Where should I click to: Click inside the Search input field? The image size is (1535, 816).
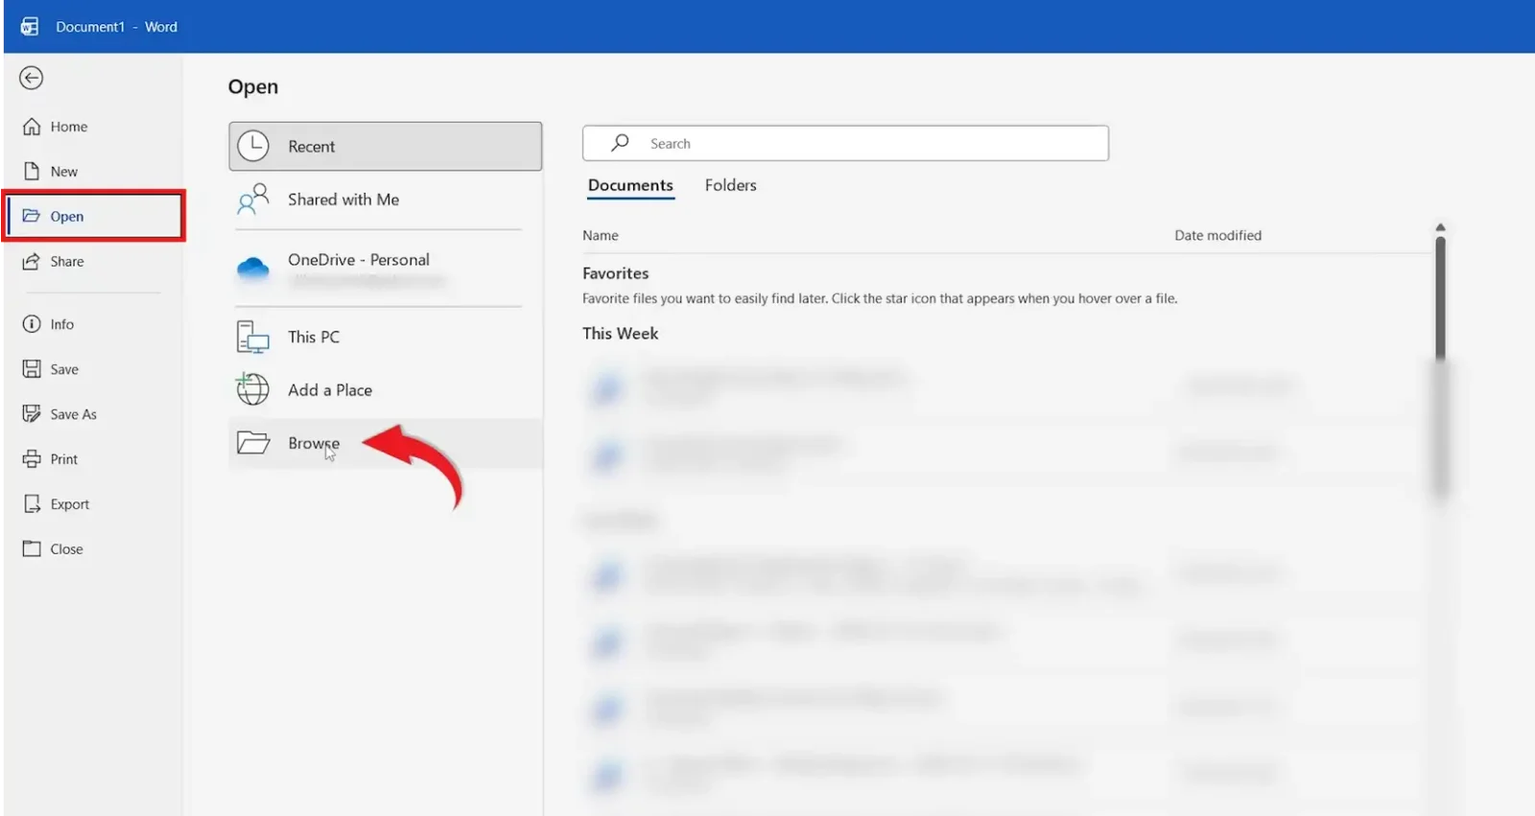pyautogui.click(x=845, y=143)
